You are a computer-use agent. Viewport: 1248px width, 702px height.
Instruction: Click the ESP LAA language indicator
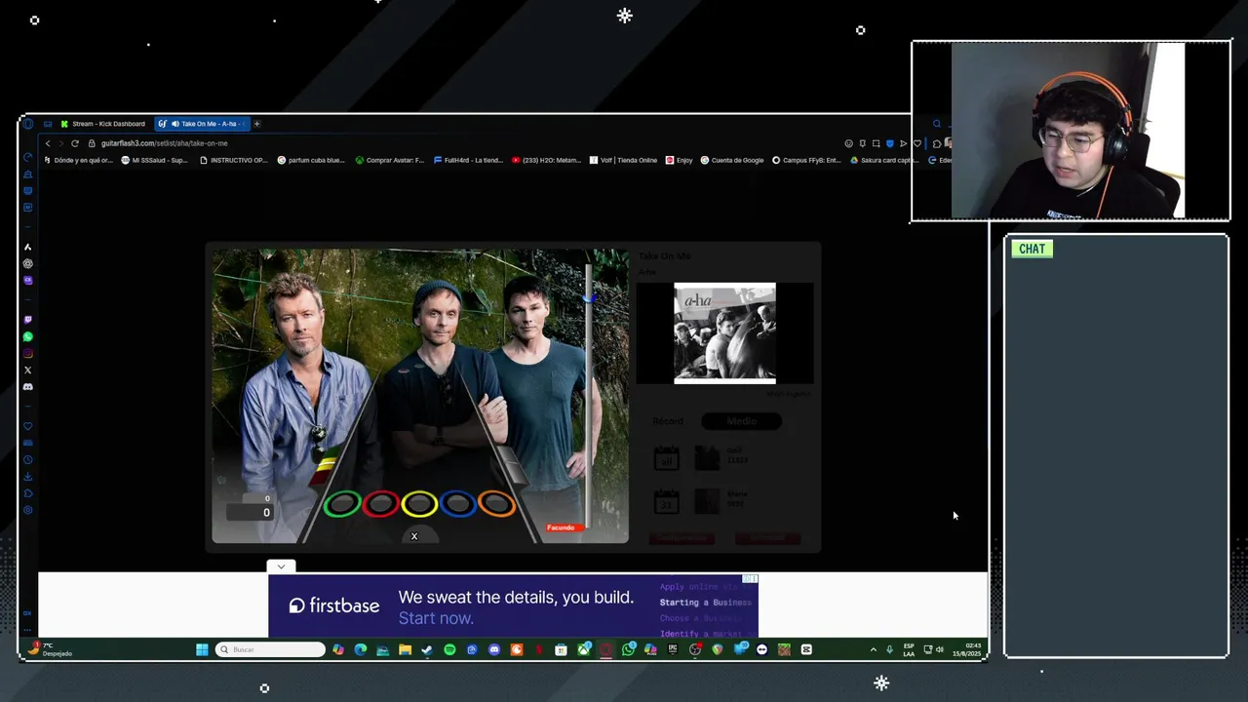(909, 649)
